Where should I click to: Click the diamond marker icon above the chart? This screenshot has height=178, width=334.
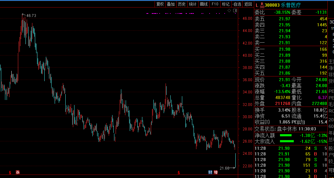point(229,10)
